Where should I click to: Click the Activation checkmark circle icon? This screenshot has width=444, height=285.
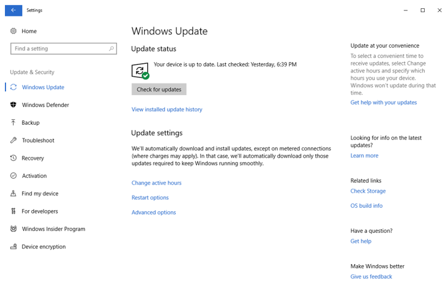coord(14,176)
